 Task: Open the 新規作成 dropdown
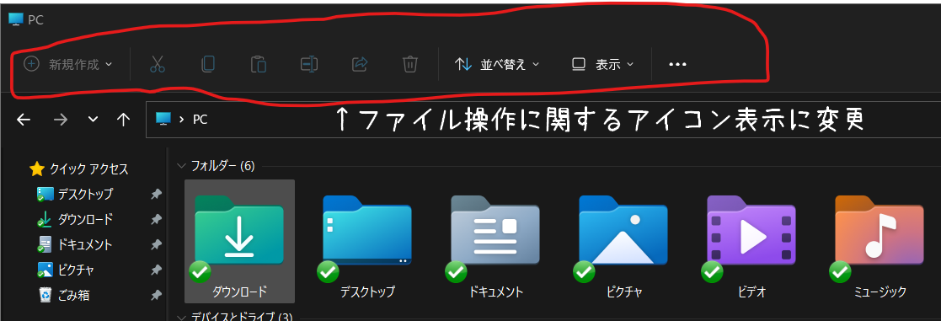pyautogui.click(x=68, y=63)
